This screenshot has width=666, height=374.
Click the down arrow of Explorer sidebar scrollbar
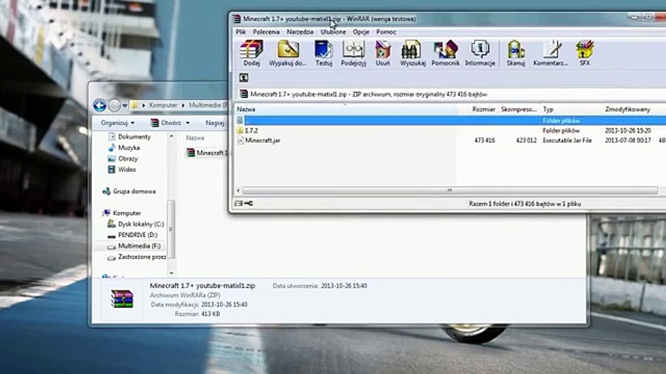pos(172,272)
